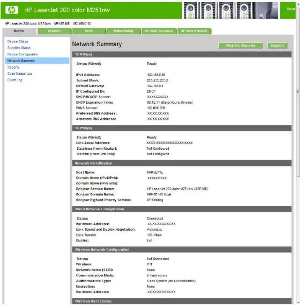Screen dimensions: 300x305
Task: Open the Networking tab
Action: [x=124, y=31]
